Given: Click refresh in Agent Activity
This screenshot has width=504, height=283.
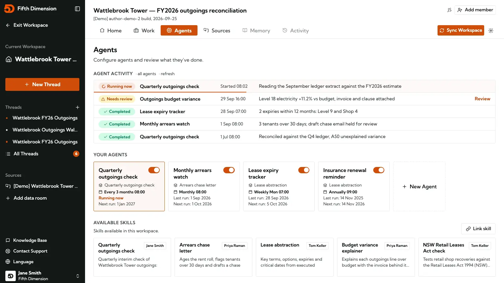Looking at the screenshot, I should [167, 74].
